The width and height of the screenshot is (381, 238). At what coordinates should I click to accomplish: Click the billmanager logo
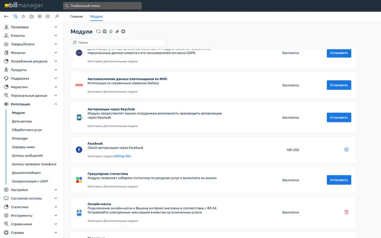tap(24, 5)
